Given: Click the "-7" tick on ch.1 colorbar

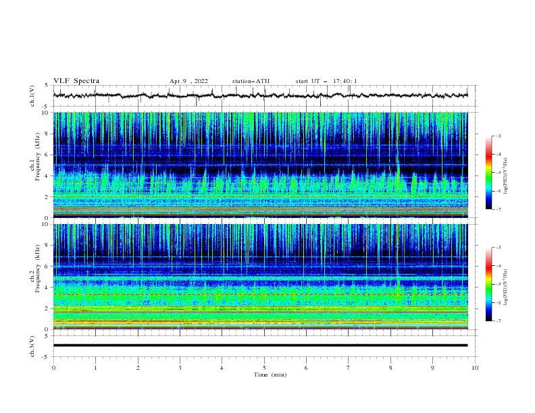Looking at the screenshot, I should click(x=499, y=209).
